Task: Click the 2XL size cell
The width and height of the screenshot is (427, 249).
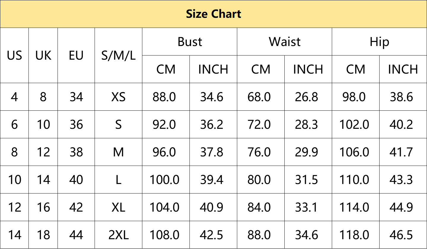Action: (118, 235)
